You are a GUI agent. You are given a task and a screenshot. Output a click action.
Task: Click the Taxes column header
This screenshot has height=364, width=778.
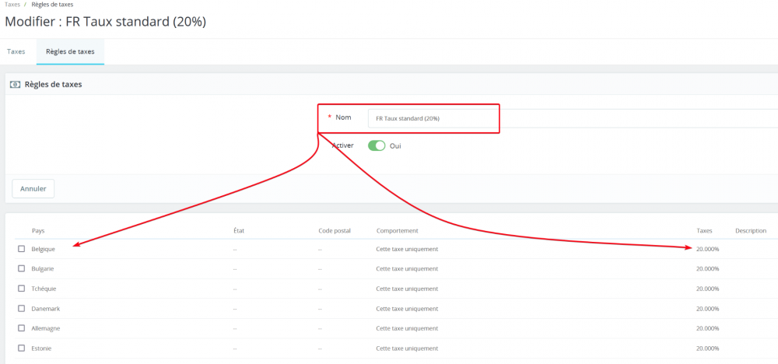[x=704, y=231]
